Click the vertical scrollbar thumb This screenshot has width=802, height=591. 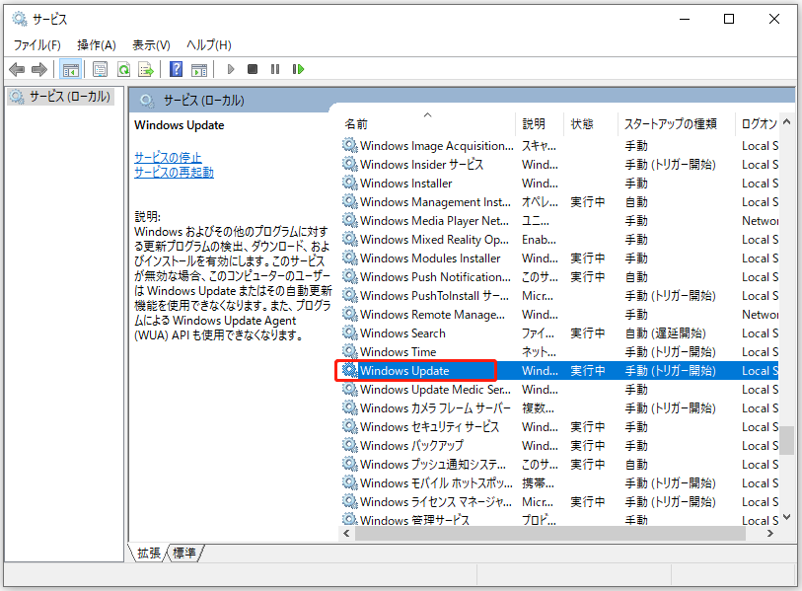786,441
